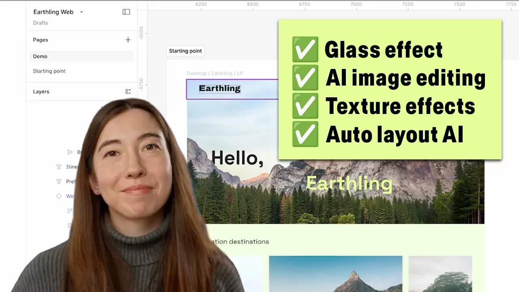Switch to the Demo page
The width and height of the screenshot is (519, 292).
click(x=40, y=56)
